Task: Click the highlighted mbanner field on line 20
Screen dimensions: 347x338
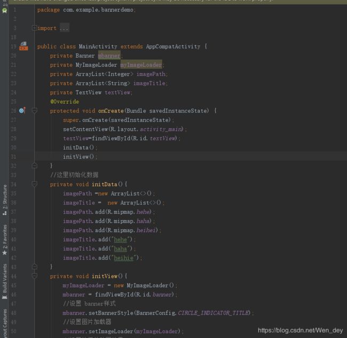Action: pos(109,56)
